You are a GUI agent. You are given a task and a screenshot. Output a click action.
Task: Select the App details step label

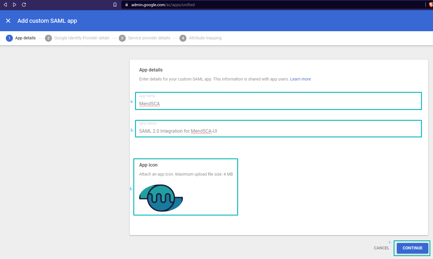point(25,38)
